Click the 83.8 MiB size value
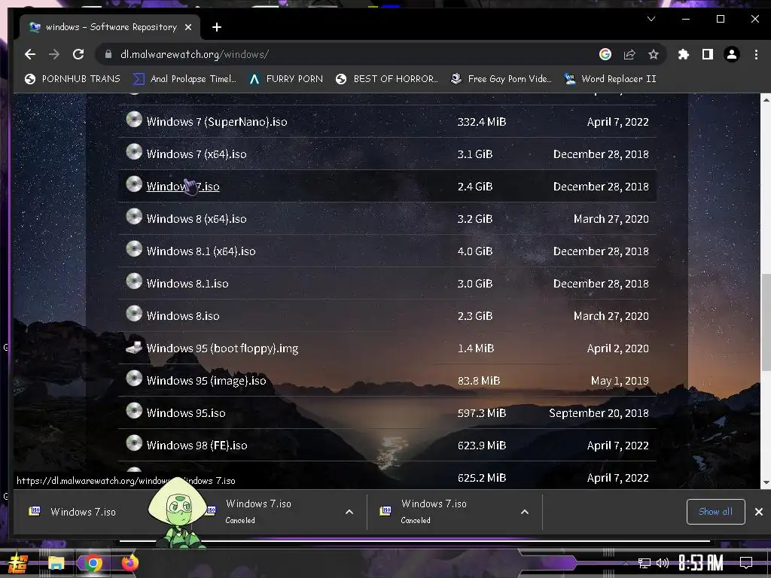The width and height of the screenshot is (771, 578). [x=478, y=381]
